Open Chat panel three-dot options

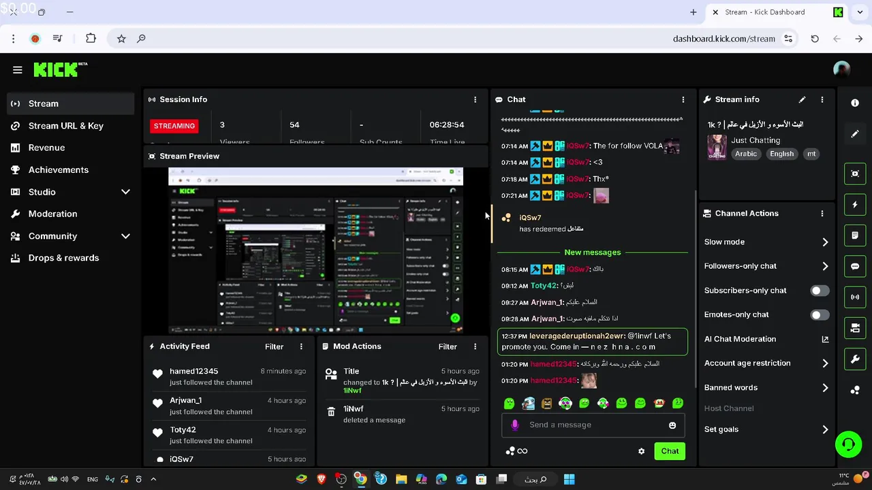pos(683,99)
